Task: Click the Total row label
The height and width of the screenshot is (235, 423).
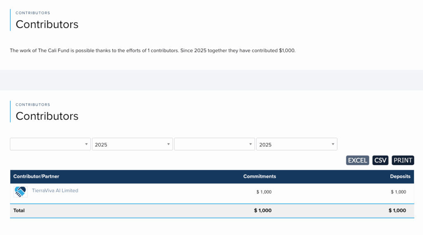Action: coord(19,211)
